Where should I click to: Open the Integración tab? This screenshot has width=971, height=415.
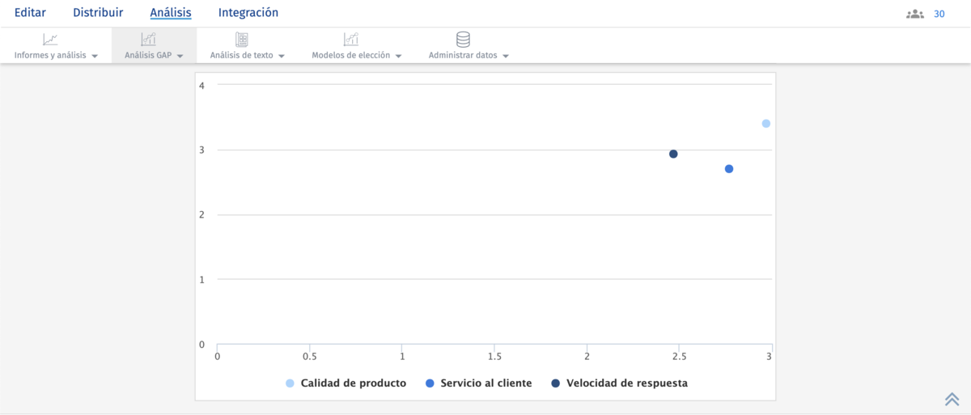tap(248, 13)
